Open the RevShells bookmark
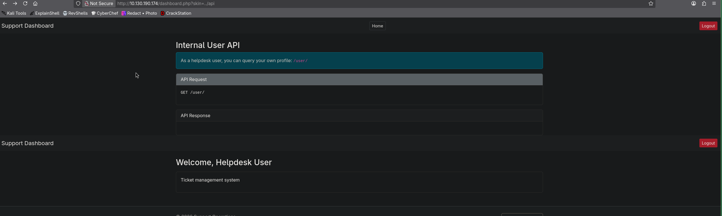Image resolution: width=722 pixels, height=216 pixels. point(75,13)
